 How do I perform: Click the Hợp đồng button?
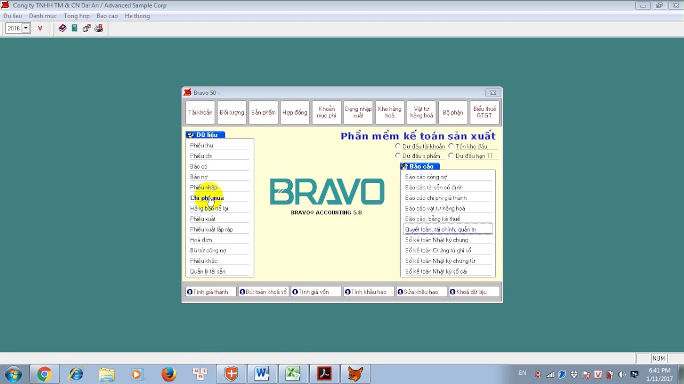[x=295, y=113]
